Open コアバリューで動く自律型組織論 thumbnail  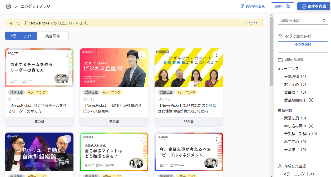pos(39,152)
